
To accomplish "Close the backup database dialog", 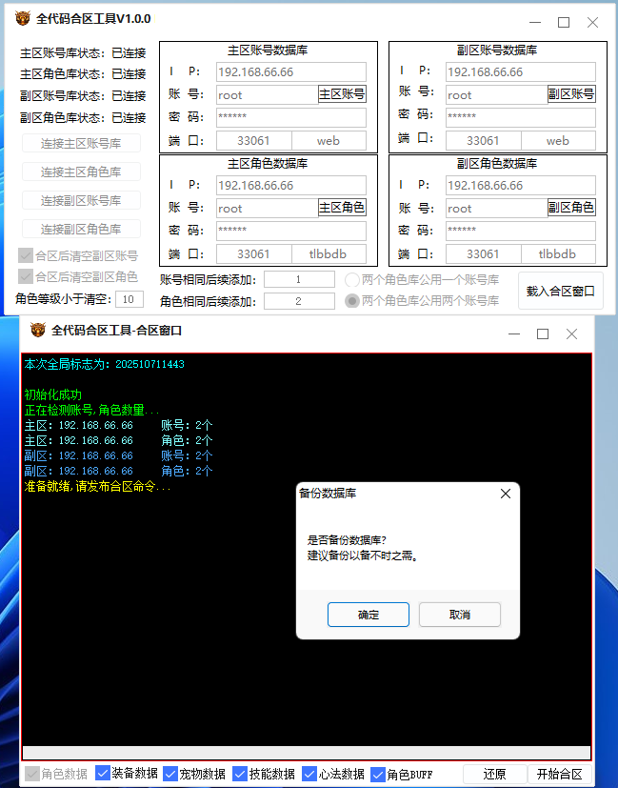I will [x=506, y=494].
